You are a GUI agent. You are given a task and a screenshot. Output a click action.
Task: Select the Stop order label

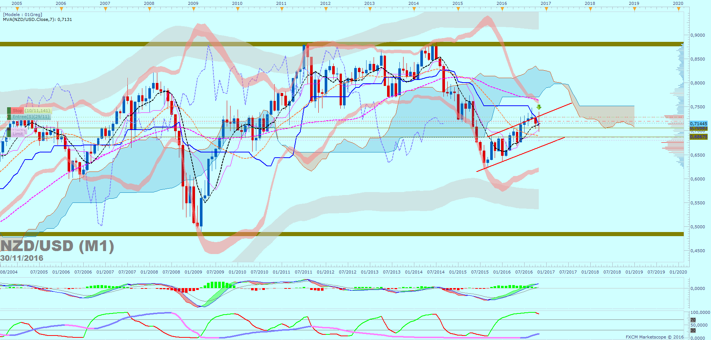pos(18,111)
